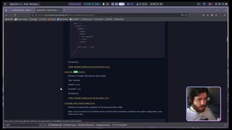
Task: Enable the Whole Words checkbox
Action: pyautogui.click(x=97, y=125)
